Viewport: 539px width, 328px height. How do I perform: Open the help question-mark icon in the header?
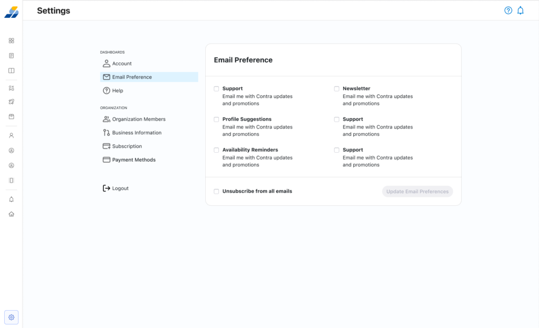[x=508, y=11]
